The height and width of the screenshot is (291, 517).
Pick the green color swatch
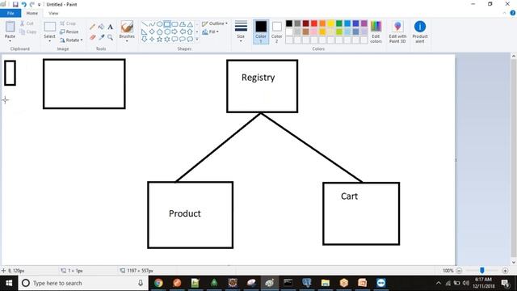339,23
